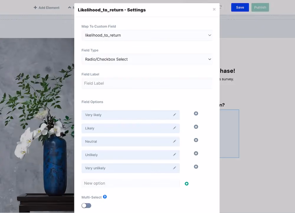295x213 pixels.
Task: Add new option with green plus icon
Action: pyautogui.click(x=187, y=184)
